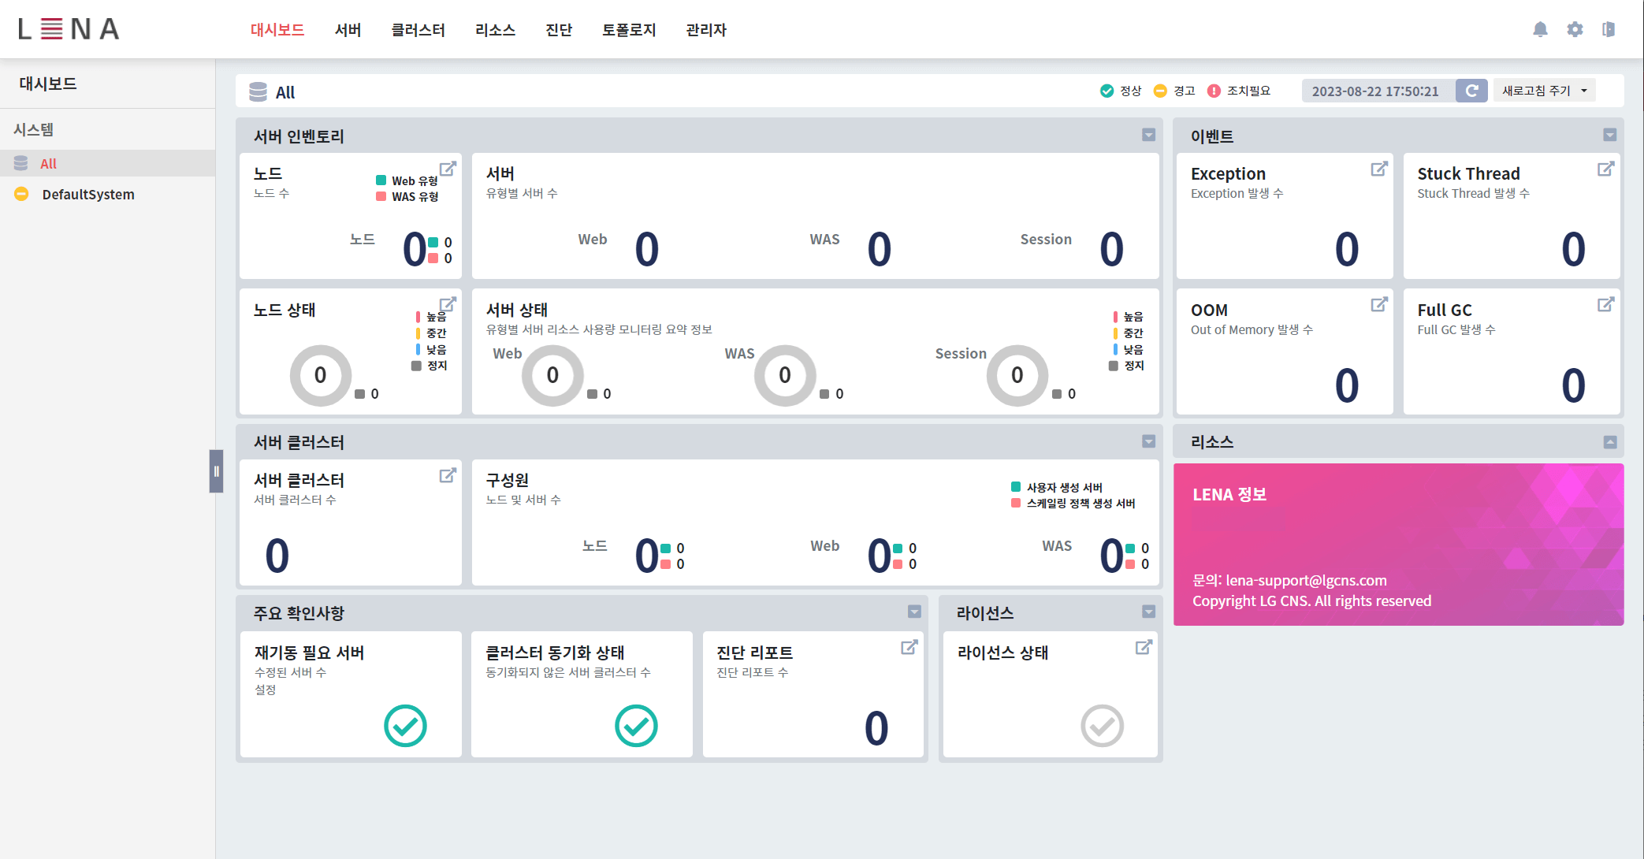The image size is (1644, 859).
Task: Collapse the 서버 클러스터 panel
Action: (x=1148, y=441)
